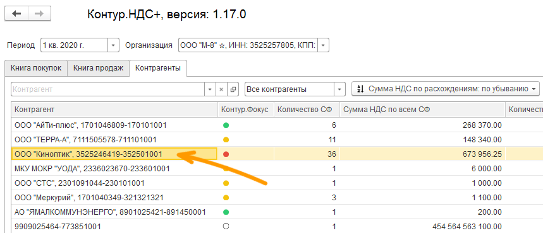
Task: Click СФ count 11 for ООО "ТЕРРА-А"
Action: 332,140
